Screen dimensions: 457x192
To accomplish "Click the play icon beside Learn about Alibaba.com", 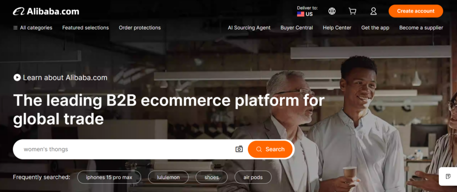I will pos(17,77).
